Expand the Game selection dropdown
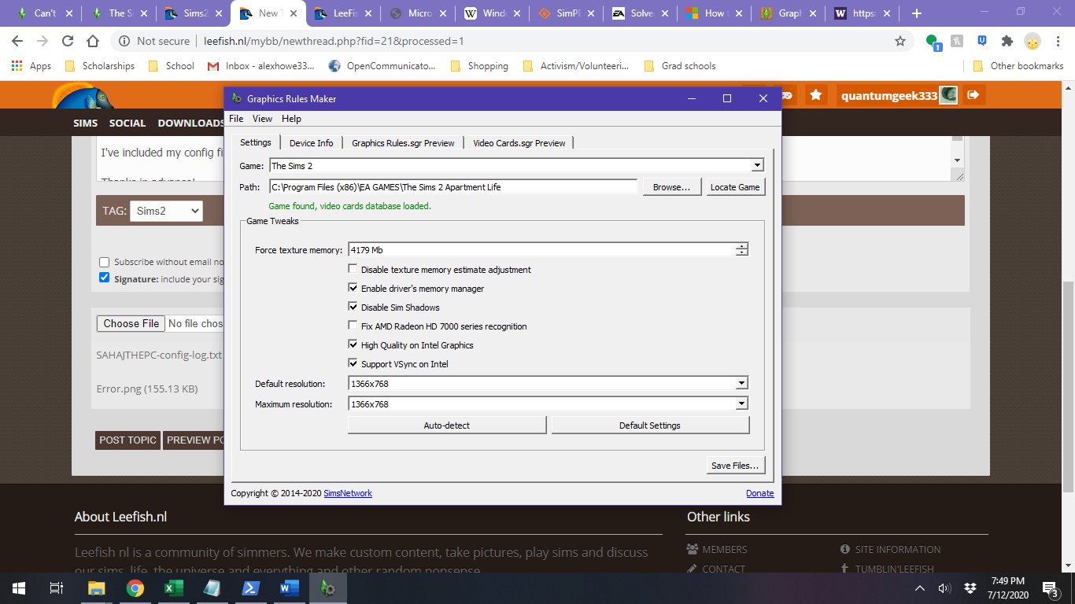Screen dimensions: 1075x604 [757, 166]
